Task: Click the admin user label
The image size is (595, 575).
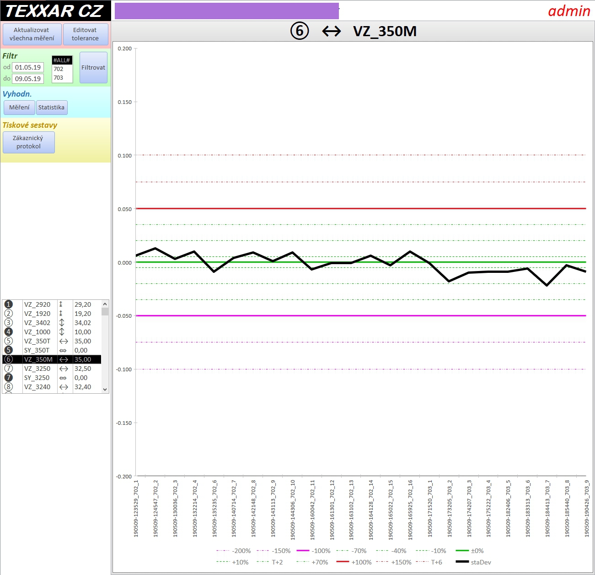Action: [x=569, y=11]
